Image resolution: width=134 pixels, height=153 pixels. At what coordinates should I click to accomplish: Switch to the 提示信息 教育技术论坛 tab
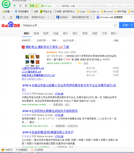click(x=34, y=17)
